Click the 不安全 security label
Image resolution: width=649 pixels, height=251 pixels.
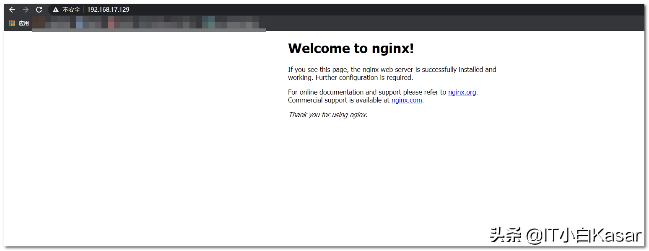click(71, 10)
